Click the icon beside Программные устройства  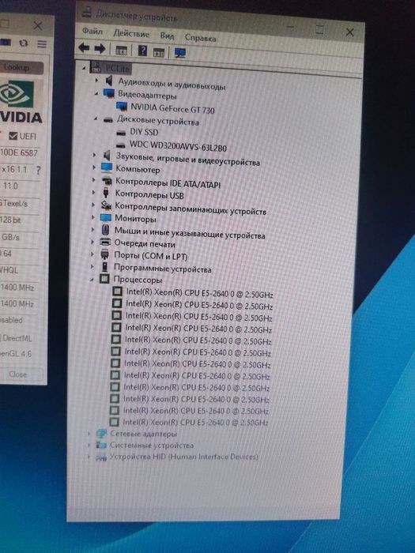[x=105, y=266]
